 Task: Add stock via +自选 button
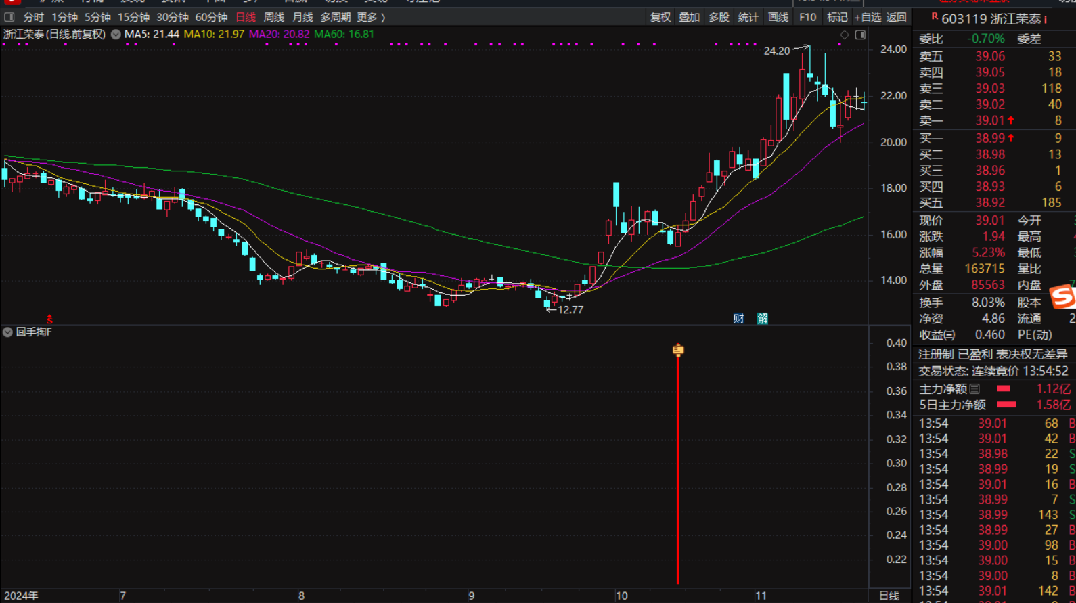point(867,17)
